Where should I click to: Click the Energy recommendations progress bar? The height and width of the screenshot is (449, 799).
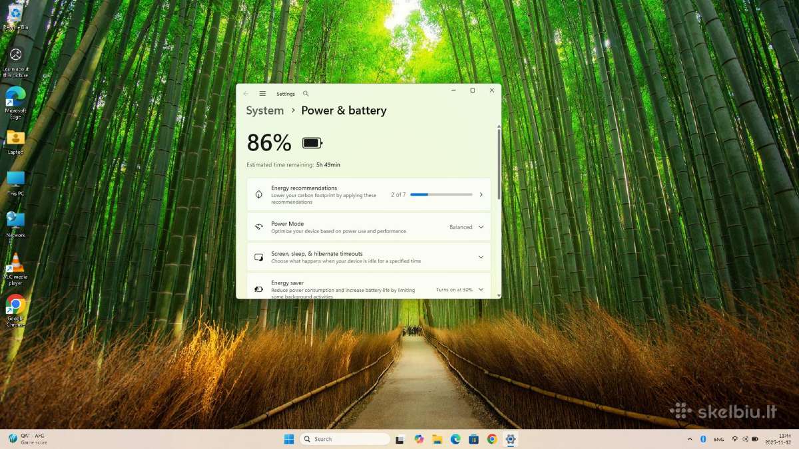[441, 195]
